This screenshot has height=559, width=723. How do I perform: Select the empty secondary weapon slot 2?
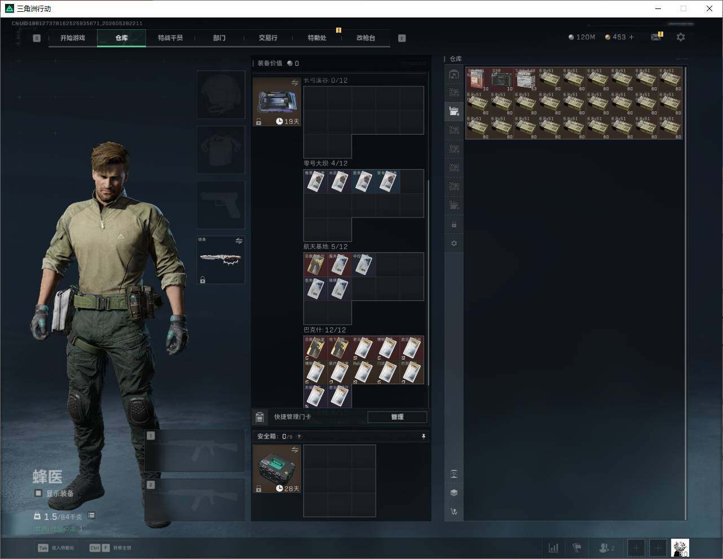195,500
